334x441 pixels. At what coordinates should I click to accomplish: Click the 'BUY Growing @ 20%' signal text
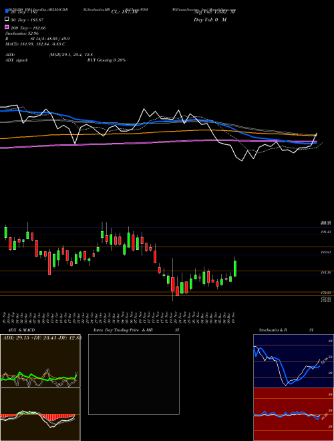click(106, 60)
